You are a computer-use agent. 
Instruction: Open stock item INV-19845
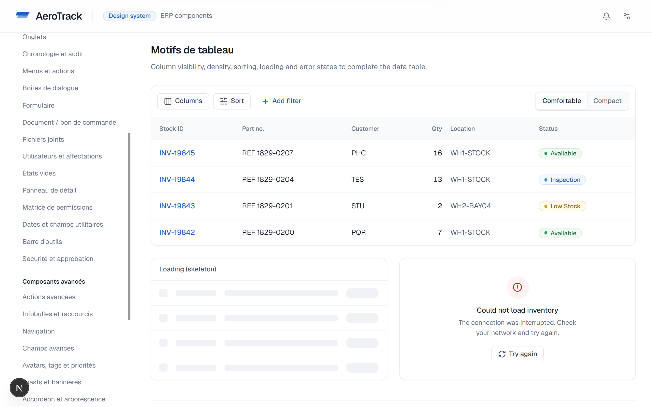(177, 153)
